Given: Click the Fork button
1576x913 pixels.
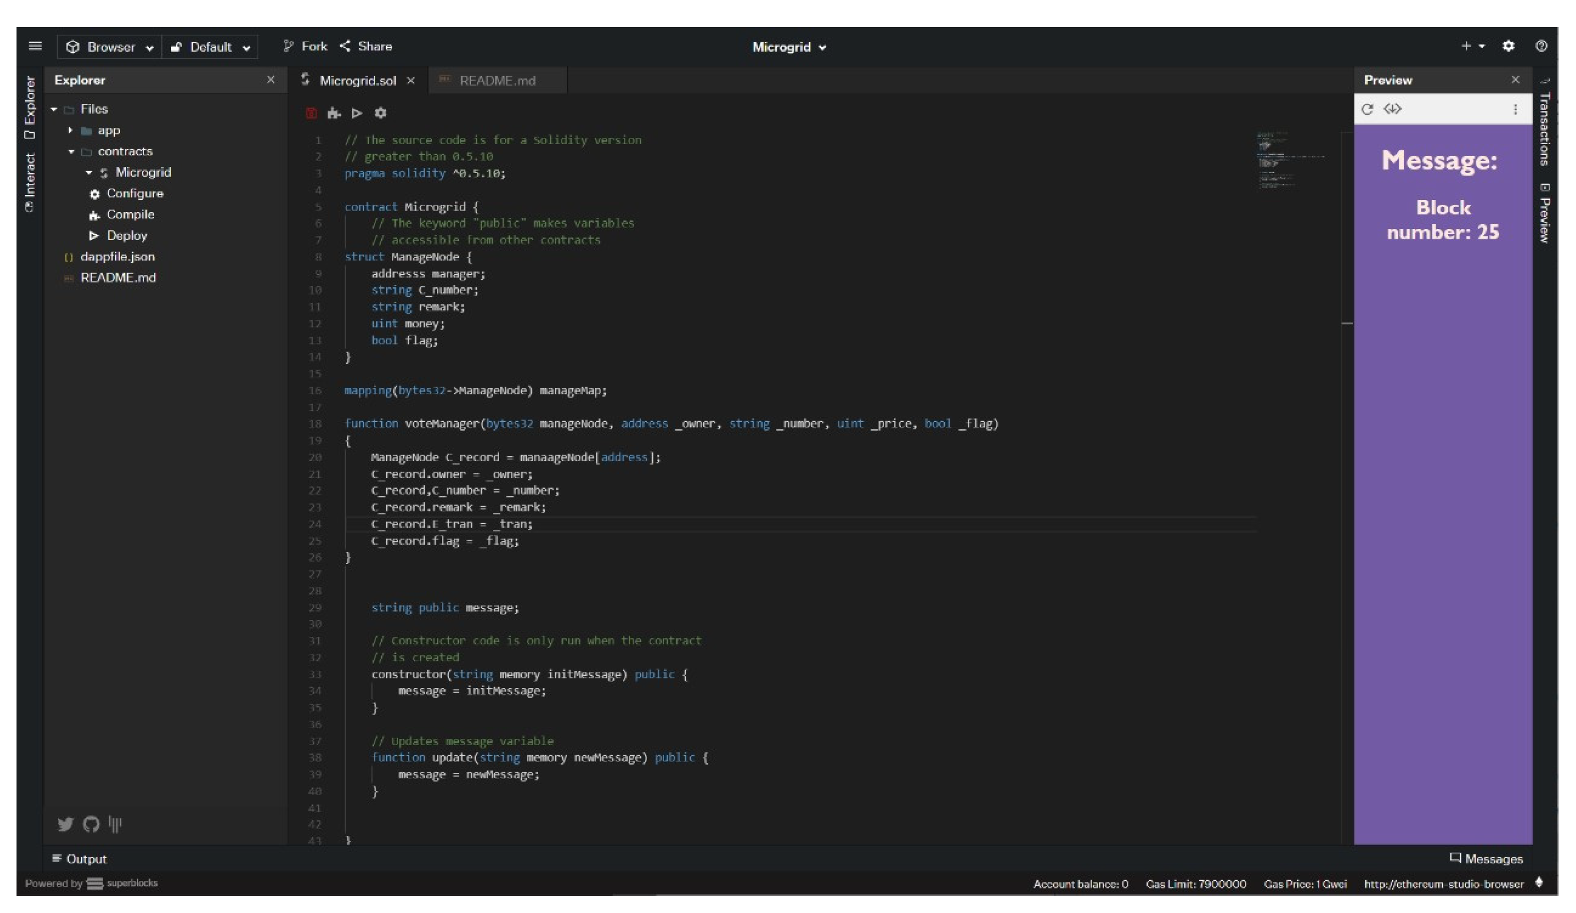Looking at the screenshot, I should pyautogui.click(x=305, y=46).
